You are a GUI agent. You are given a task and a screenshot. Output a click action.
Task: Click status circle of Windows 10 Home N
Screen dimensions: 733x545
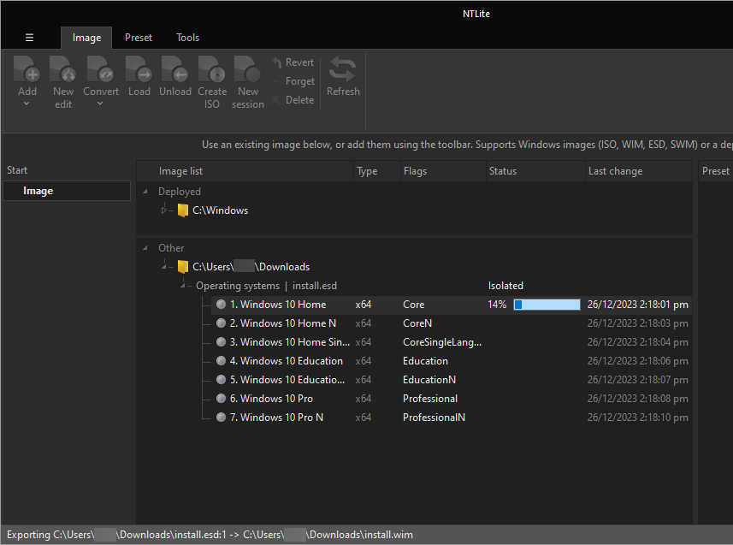[222, 323]
